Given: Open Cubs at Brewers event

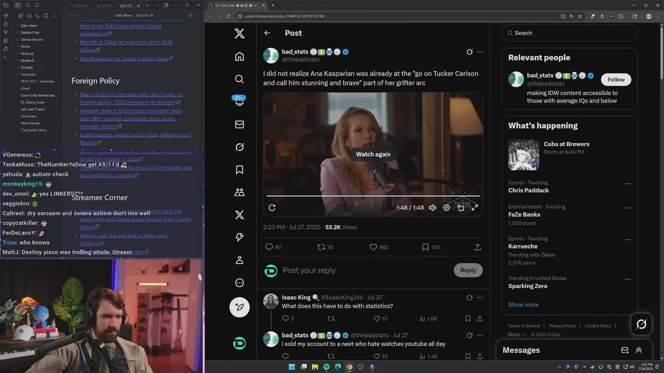Looking at the screenshot, I should (570, 154).
